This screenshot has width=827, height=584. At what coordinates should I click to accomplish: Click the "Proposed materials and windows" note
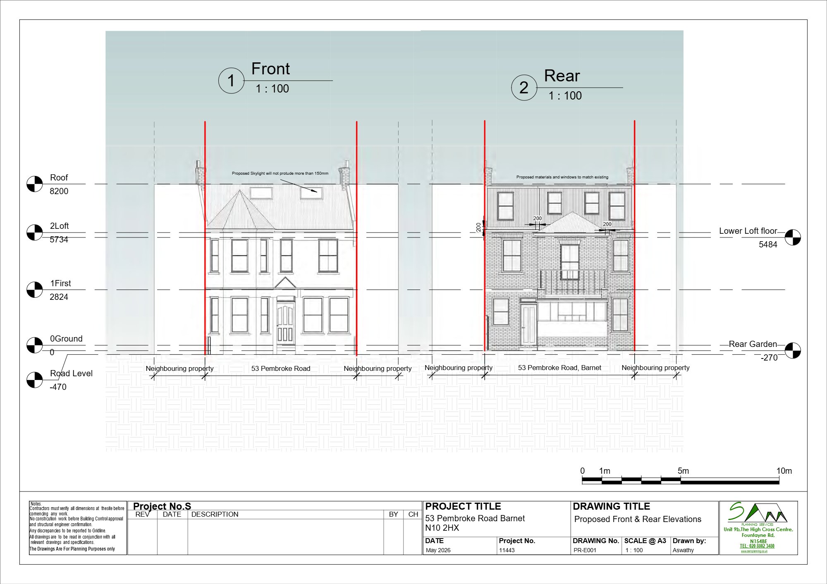coord(562,177)
